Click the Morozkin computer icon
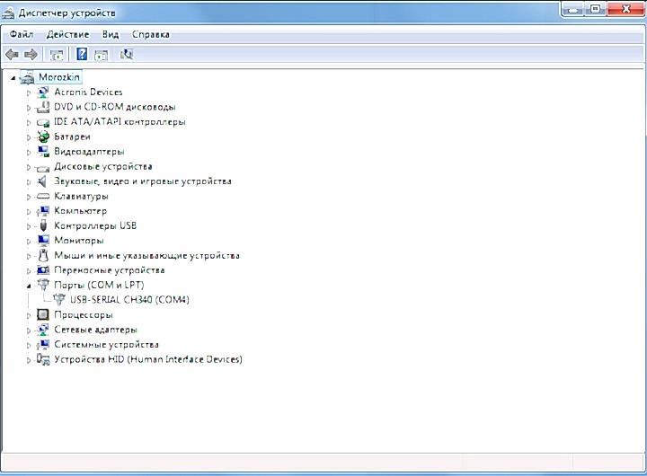 28,77
